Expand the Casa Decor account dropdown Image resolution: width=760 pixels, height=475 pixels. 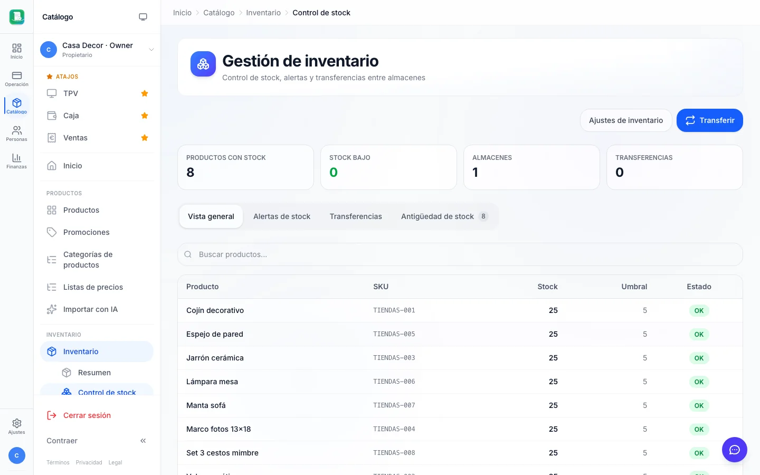151,50
